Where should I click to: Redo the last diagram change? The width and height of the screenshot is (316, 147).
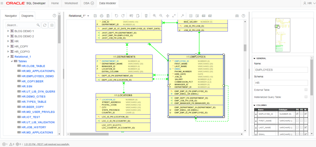tap(123, 16)
